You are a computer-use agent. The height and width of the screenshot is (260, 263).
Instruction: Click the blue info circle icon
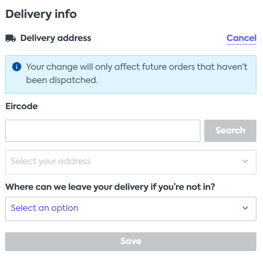(x=17, y=67)
